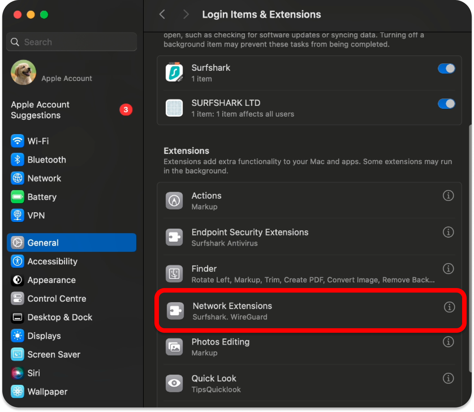Select General in the sidebar
The image size is (474, 412).
[72, 243]
